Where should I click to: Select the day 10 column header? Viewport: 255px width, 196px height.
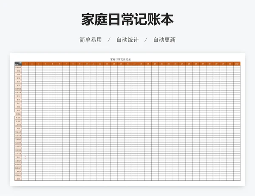pos(87,64)
